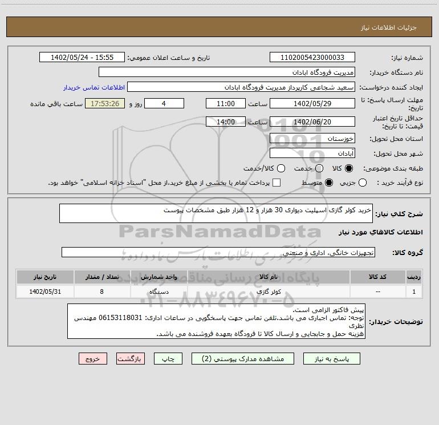Choose the جزیی purchase type radio
439x425 pixels.
pos(362,183)
